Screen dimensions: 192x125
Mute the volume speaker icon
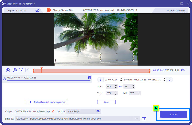(x=183, y=70)
